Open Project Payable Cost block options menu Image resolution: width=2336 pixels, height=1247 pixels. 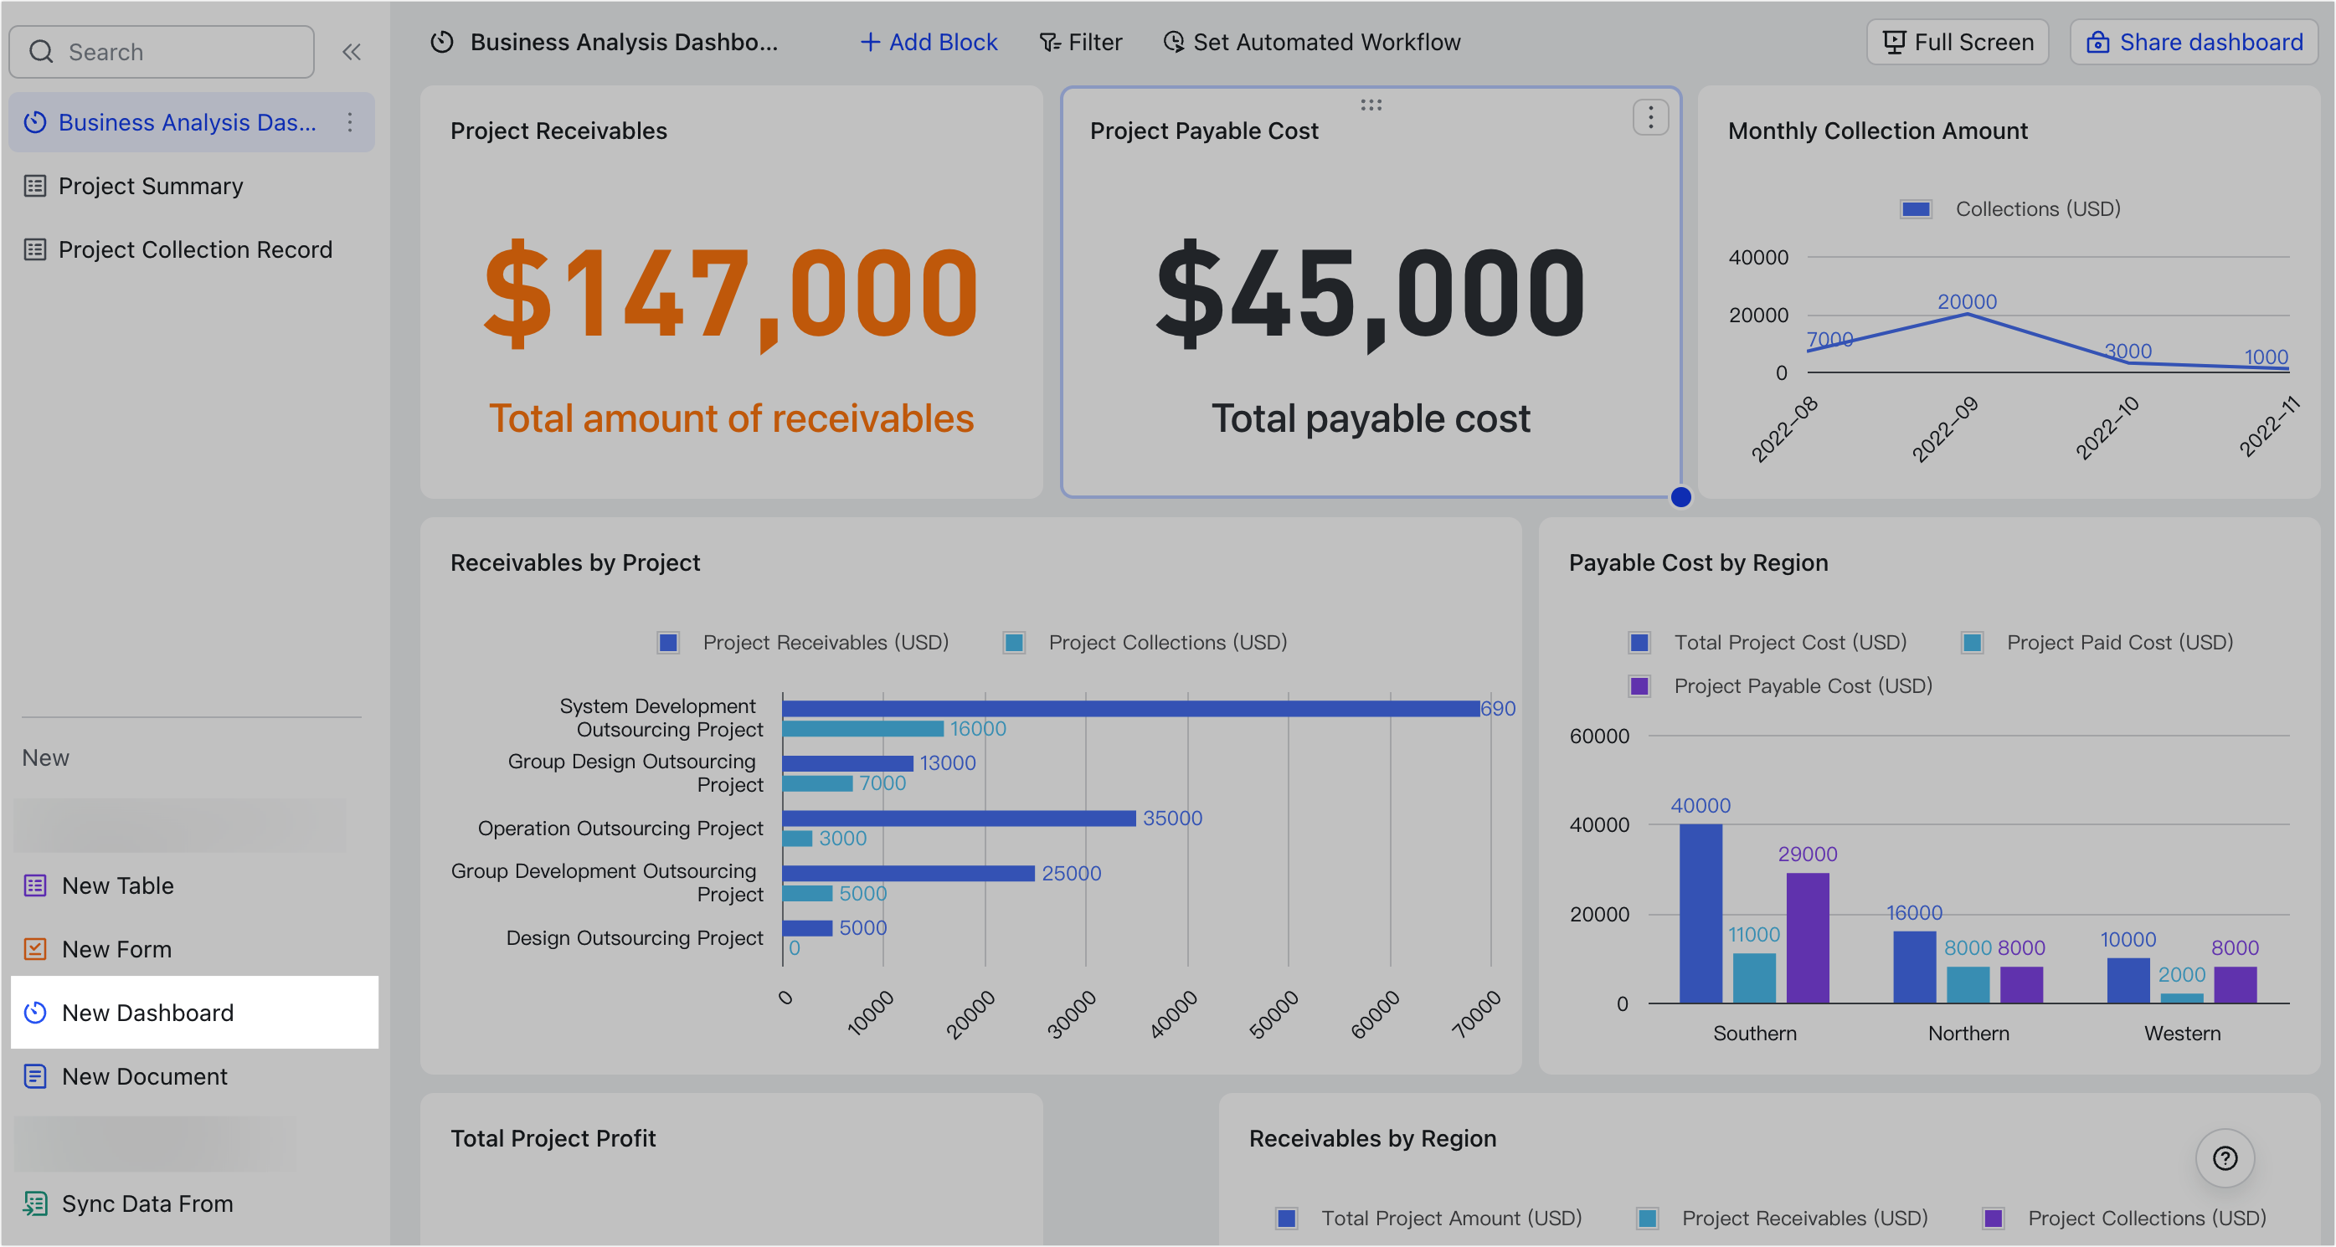[1649, 117]
